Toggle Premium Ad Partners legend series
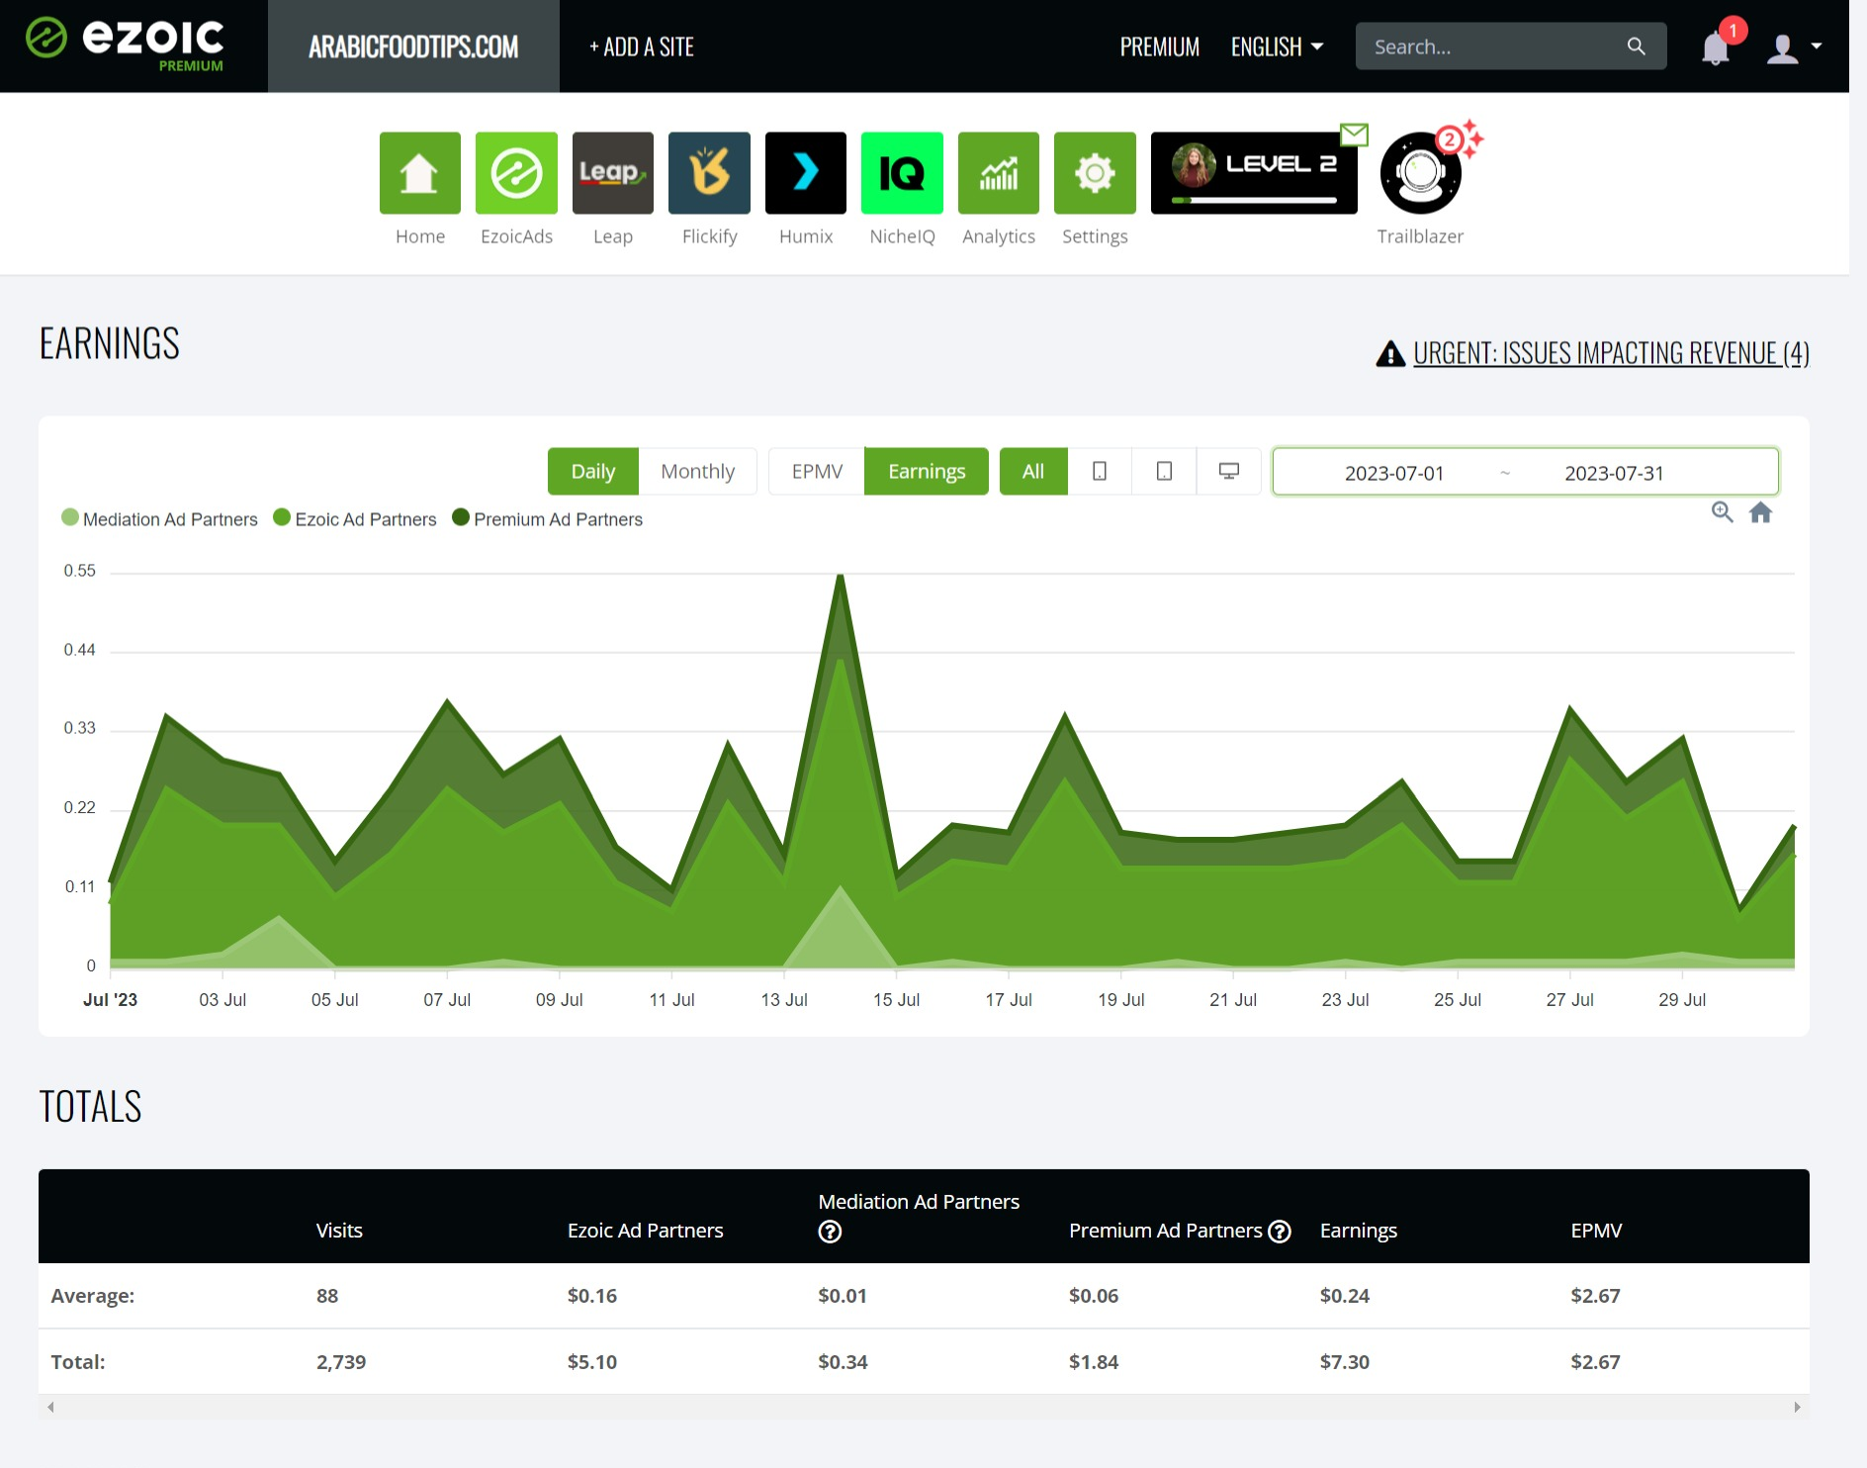 [x=547, y=519]
